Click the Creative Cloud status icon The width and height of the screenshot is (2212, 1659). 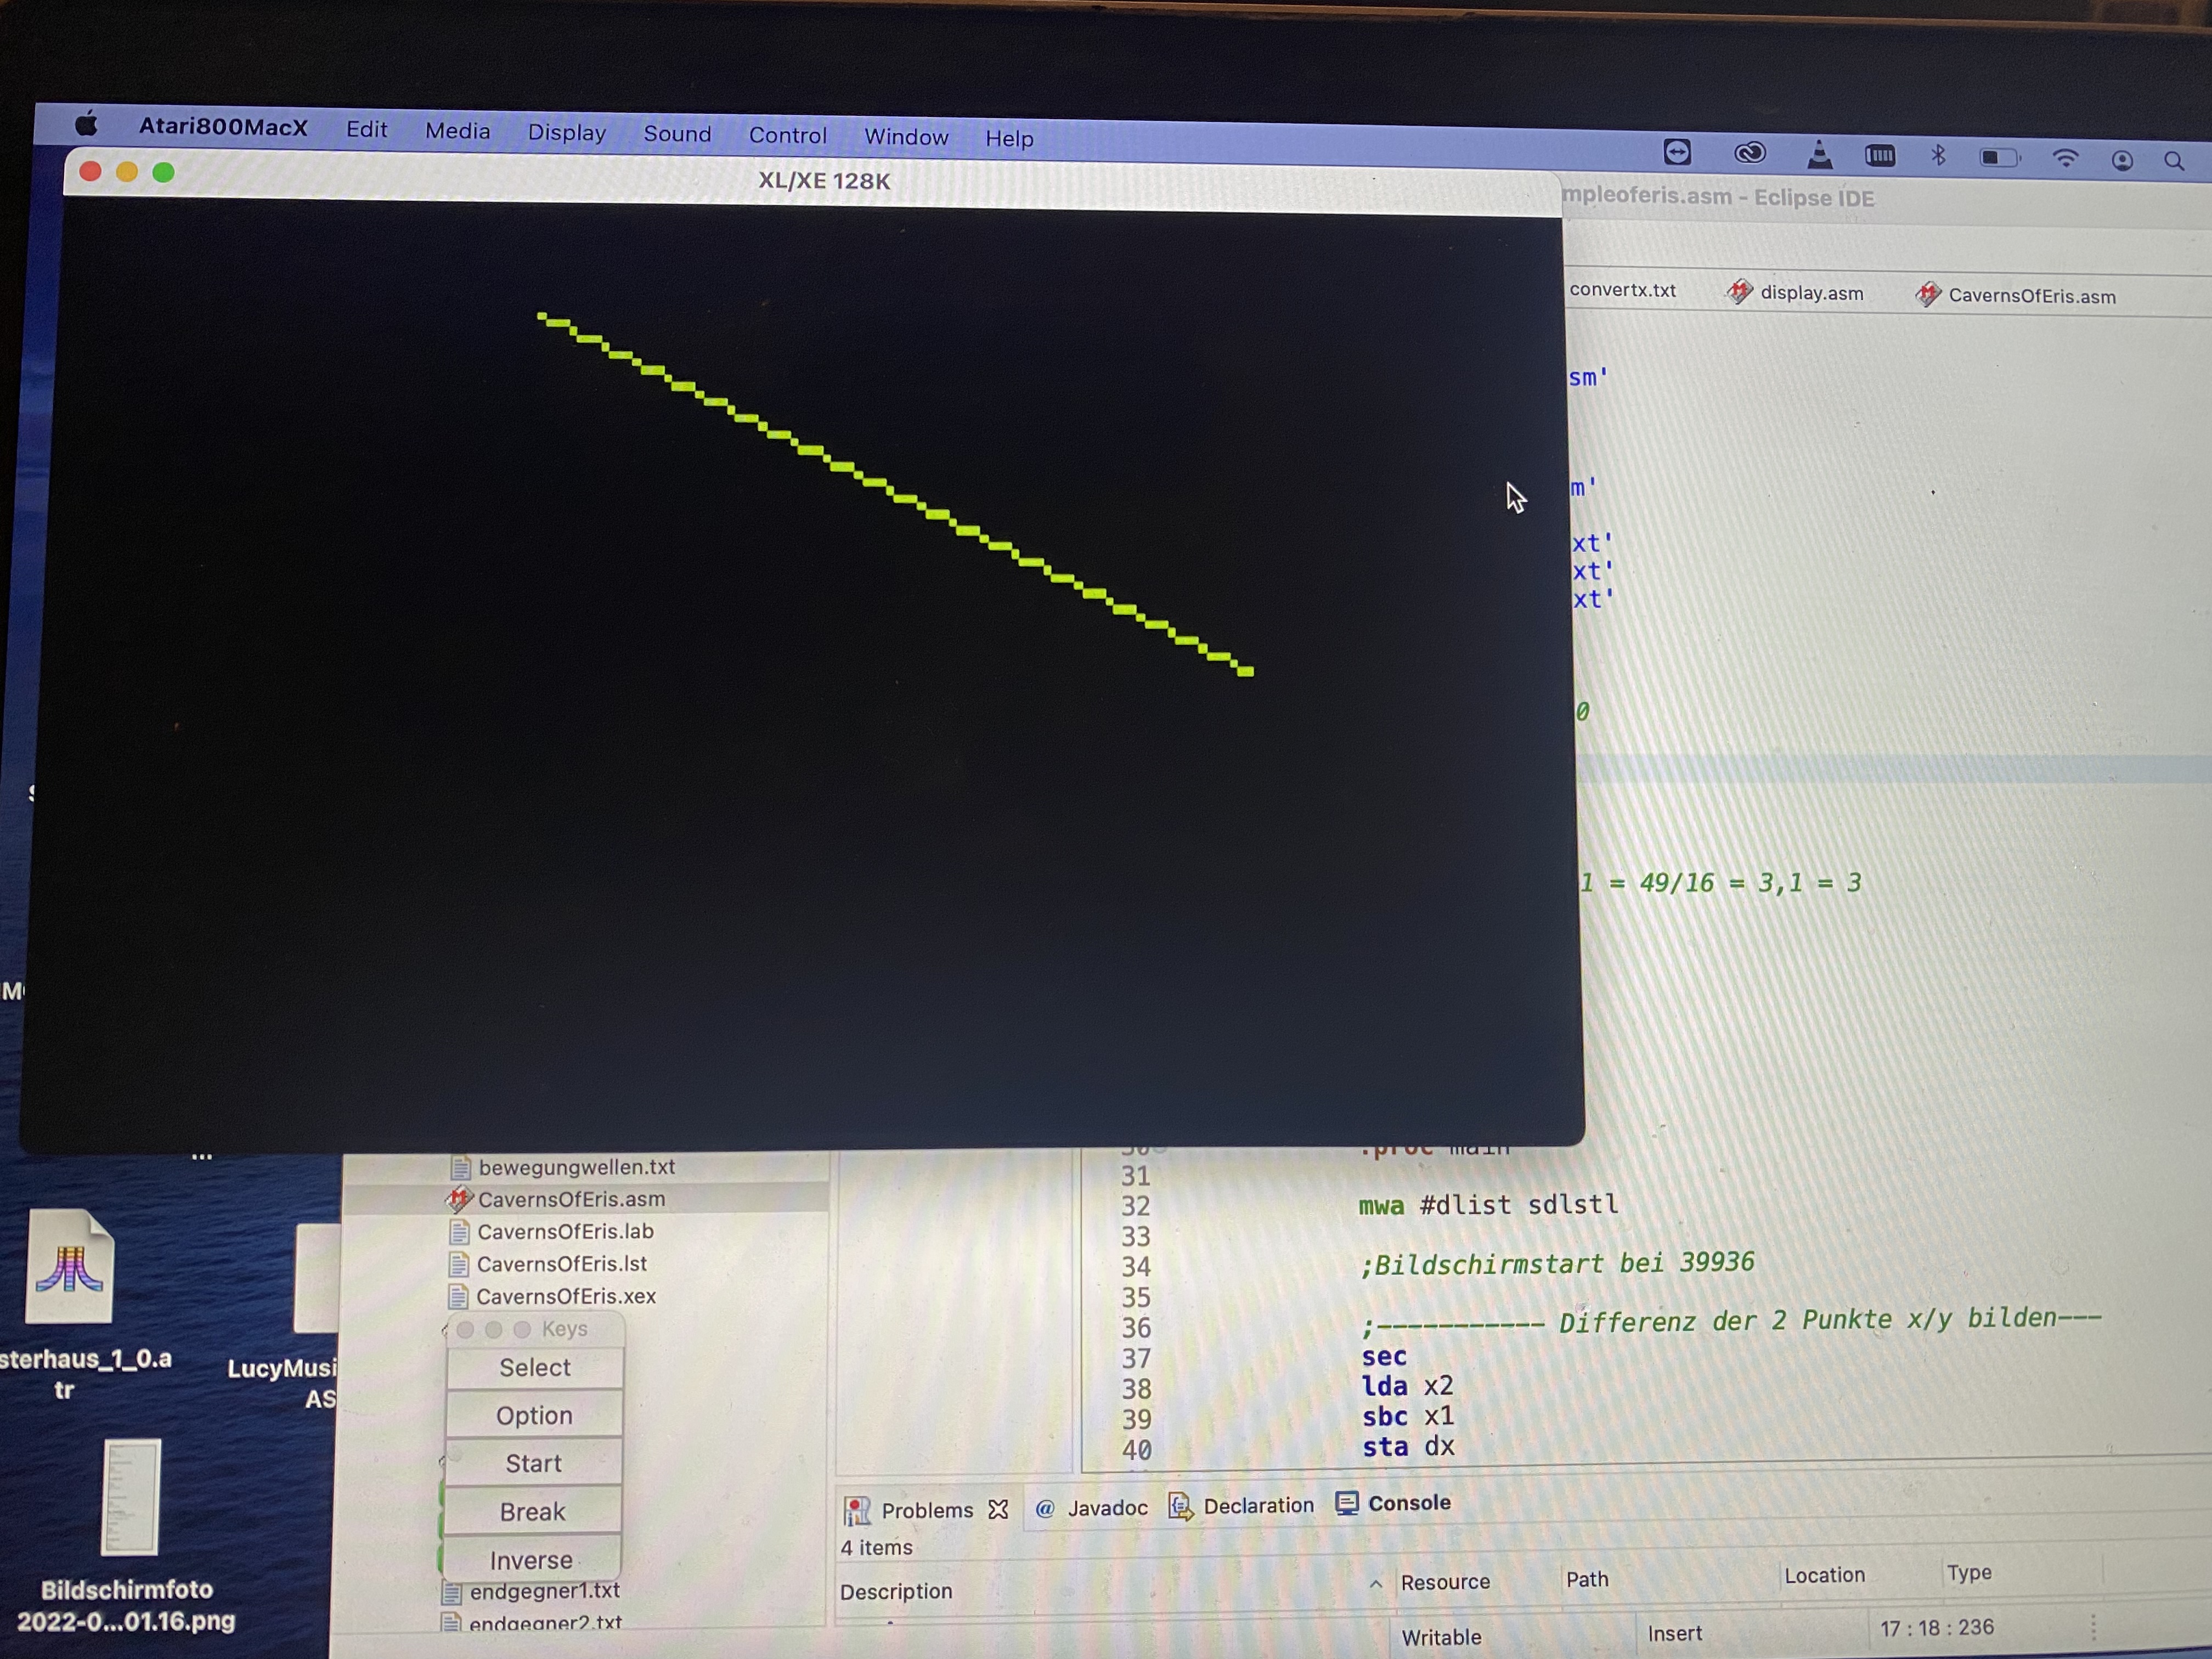point(1749,153)
